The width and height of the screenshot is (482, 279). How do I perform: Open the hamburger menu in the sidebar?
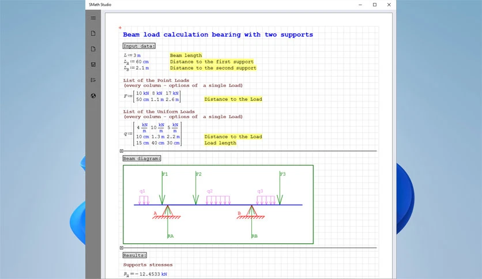pos(93,18)
